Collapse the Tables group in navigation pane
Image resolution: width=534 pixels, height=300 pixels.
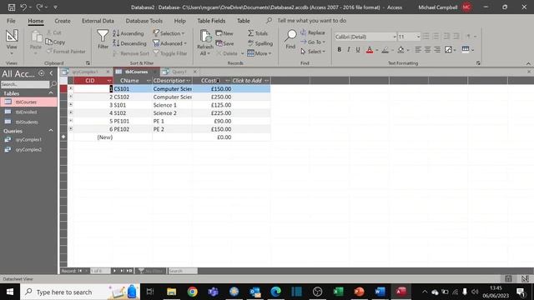pos(51,93)
